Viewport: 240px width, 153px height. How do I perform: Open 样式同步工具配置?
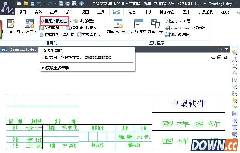point(57,35)
